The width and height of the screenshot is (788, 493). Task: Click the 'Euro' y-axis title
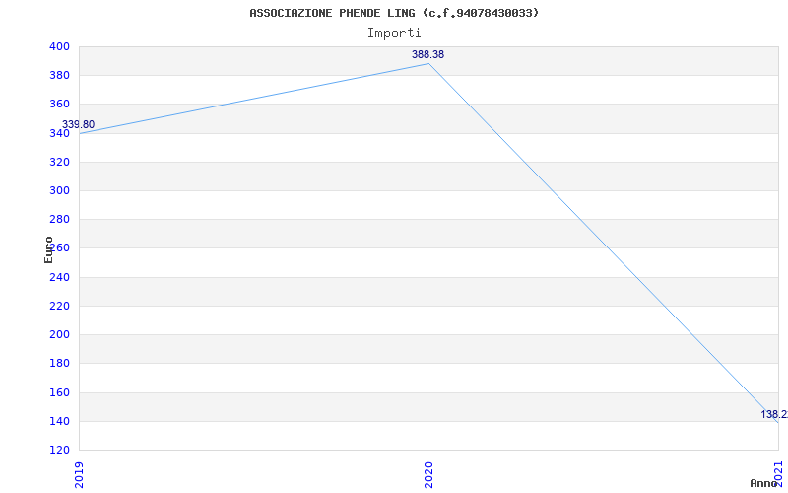click(x=48, y=249)
